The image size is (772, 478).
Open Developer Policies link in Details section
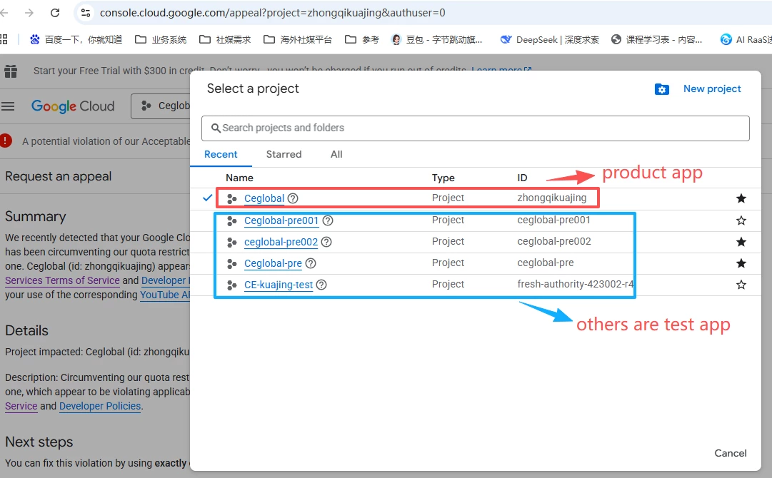point(100,406)
